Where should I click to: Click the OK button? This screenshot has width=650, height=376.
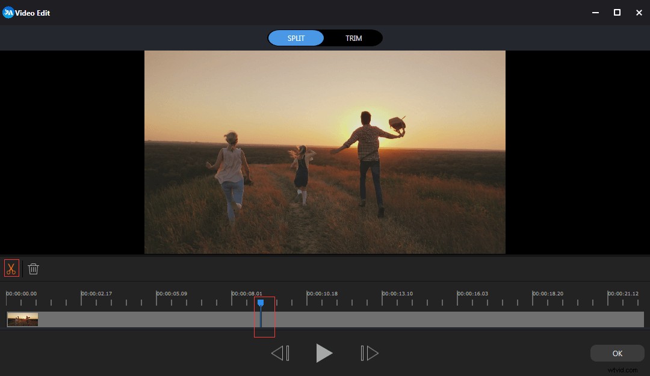tap(617, 353)
